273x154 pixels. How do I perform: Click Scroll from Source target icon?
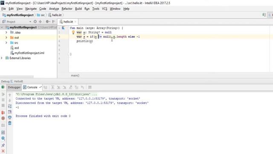point(35,21)
